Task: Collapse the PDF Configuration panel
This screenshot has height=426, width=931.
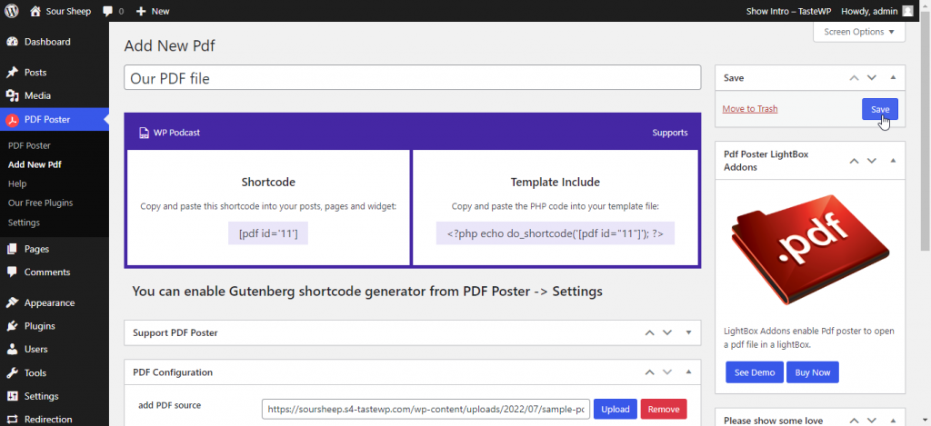Action: (x=689, y=372)
